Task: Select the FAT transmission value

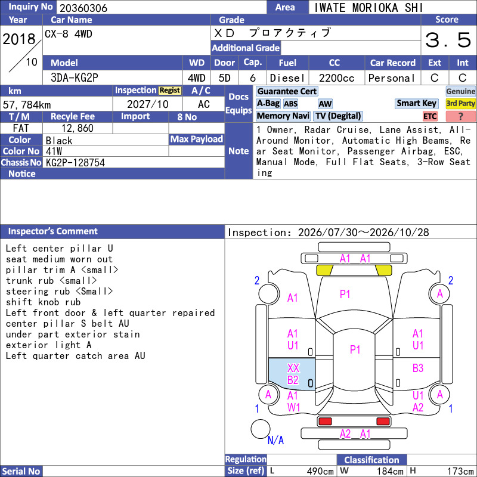Action: 21,128
